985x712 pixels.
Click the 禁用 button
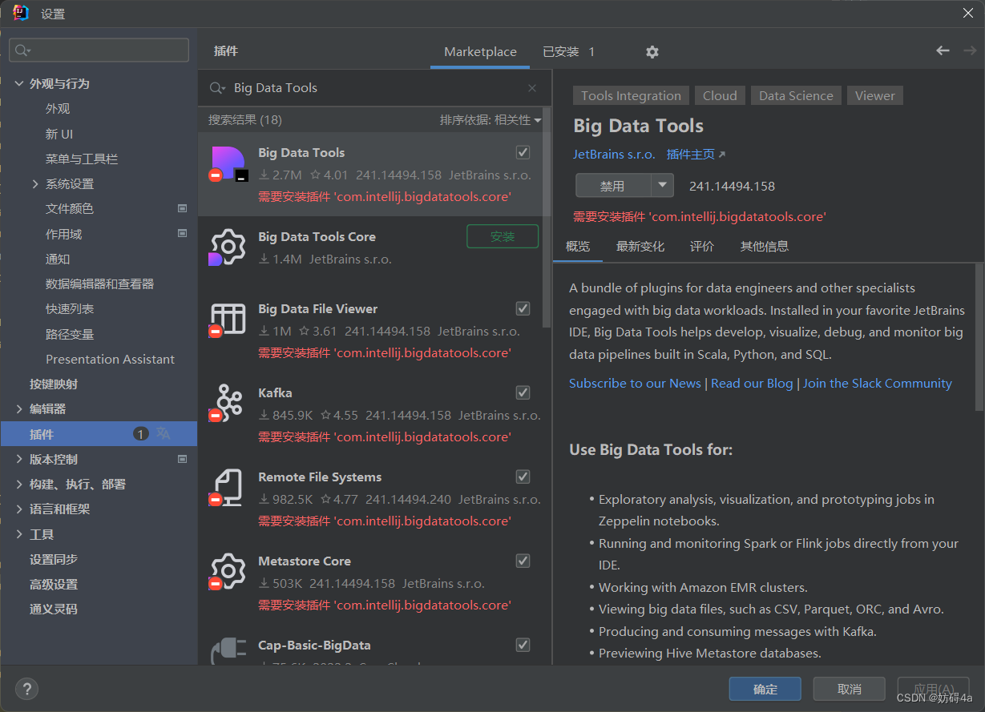point(613,186)
